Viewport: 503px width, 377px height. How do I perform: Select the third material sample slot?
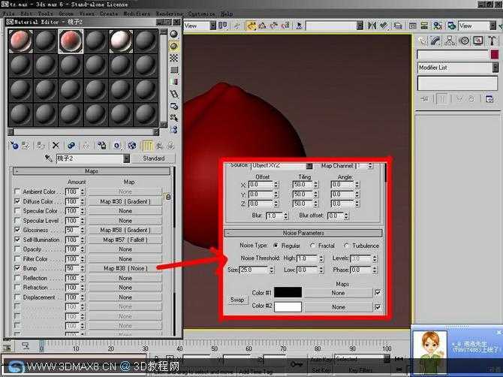(x=71, y=41)
